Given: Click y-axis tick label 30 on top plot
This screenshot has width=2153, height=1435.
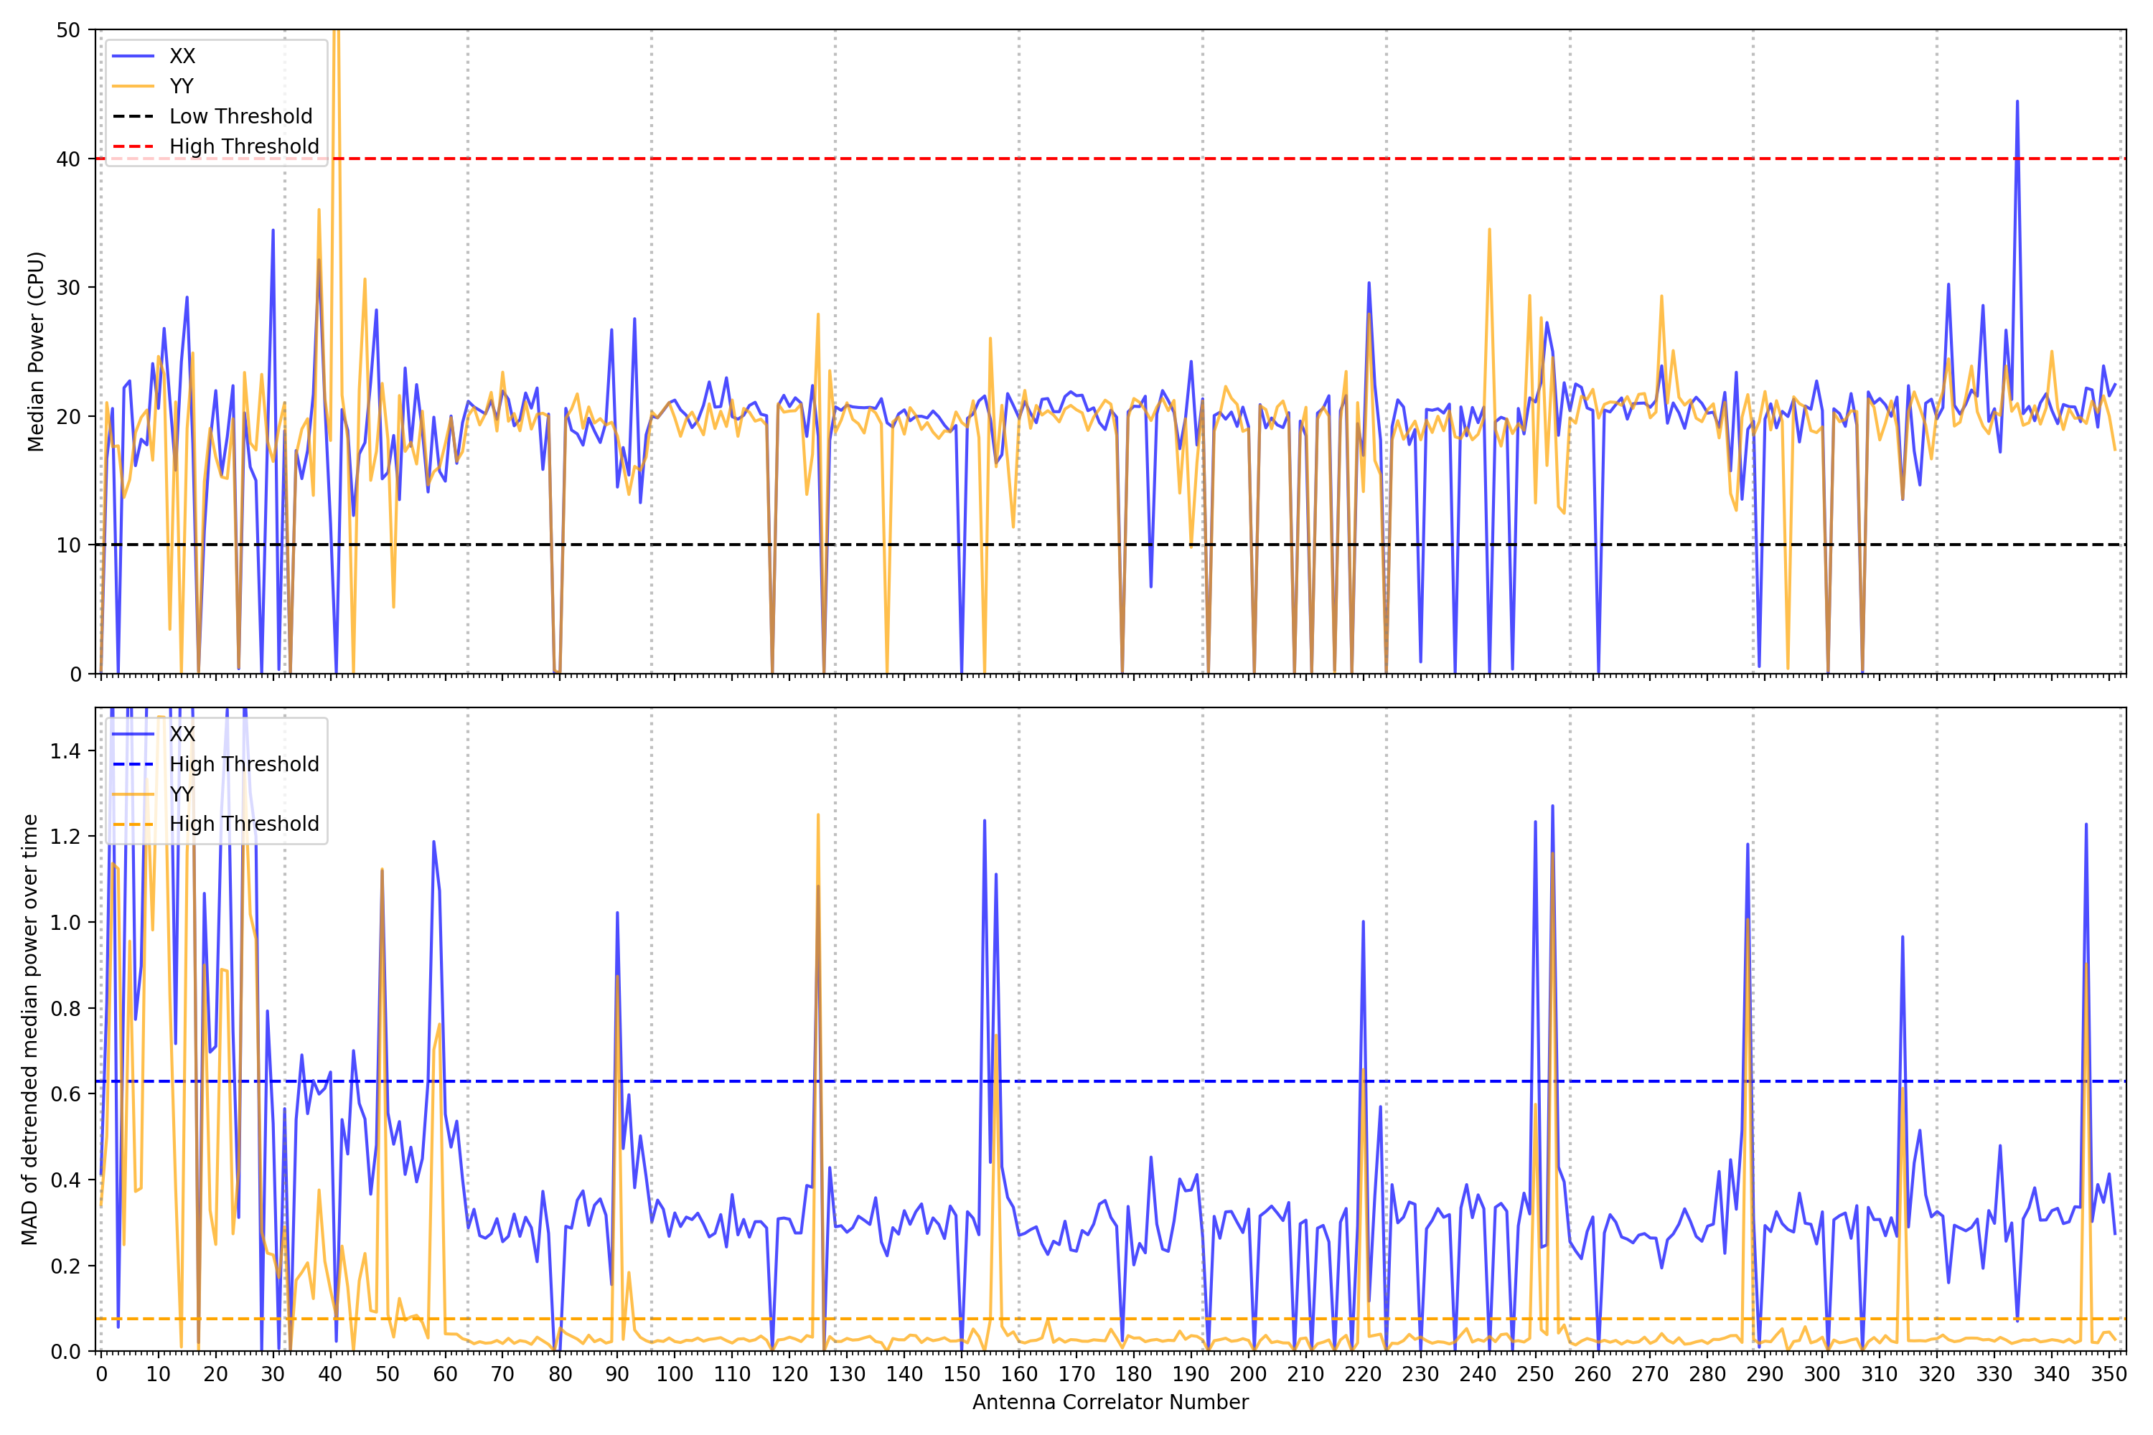Looking at the screenshot, I should [67, 288].
